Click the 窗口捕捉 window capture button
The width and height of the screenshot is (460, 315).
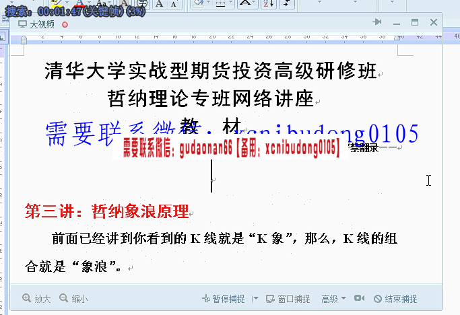288,299
